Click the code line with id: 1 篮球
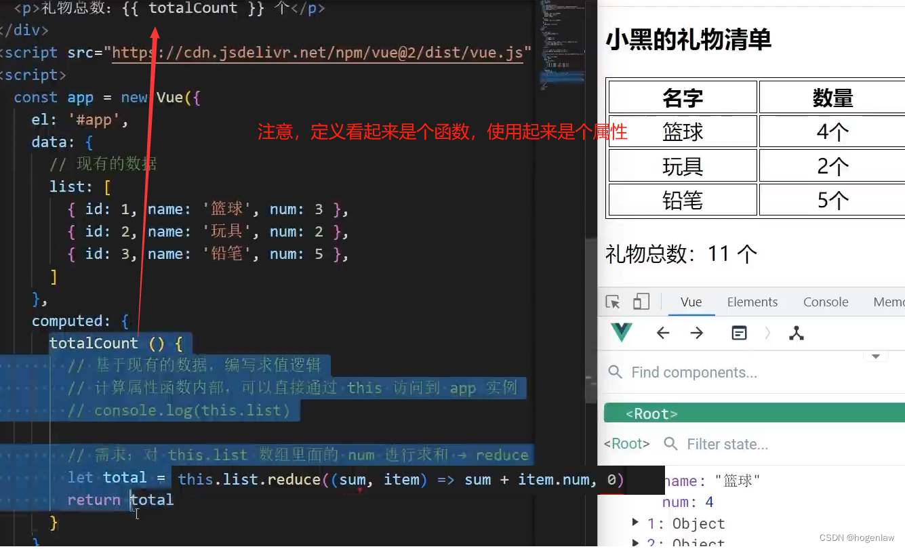 [x=207, y=209]
